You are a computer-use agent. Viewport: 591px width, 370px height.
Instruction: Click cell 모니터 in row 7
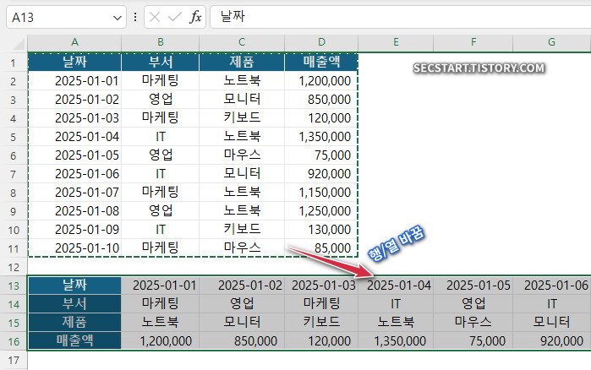coord(242,173)
